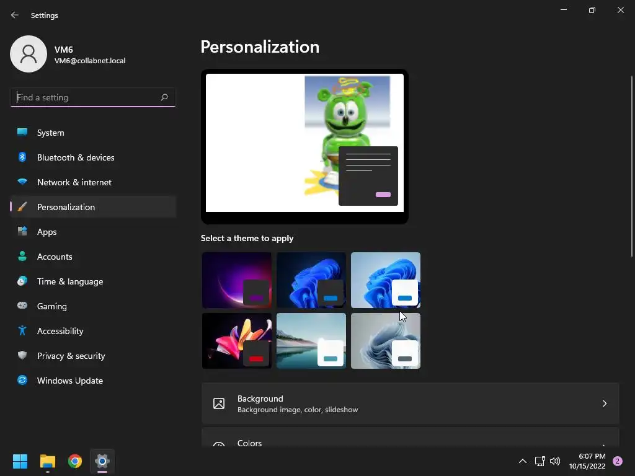
Task: Apply the light blue bloom Windows theme
Action: 386,280
